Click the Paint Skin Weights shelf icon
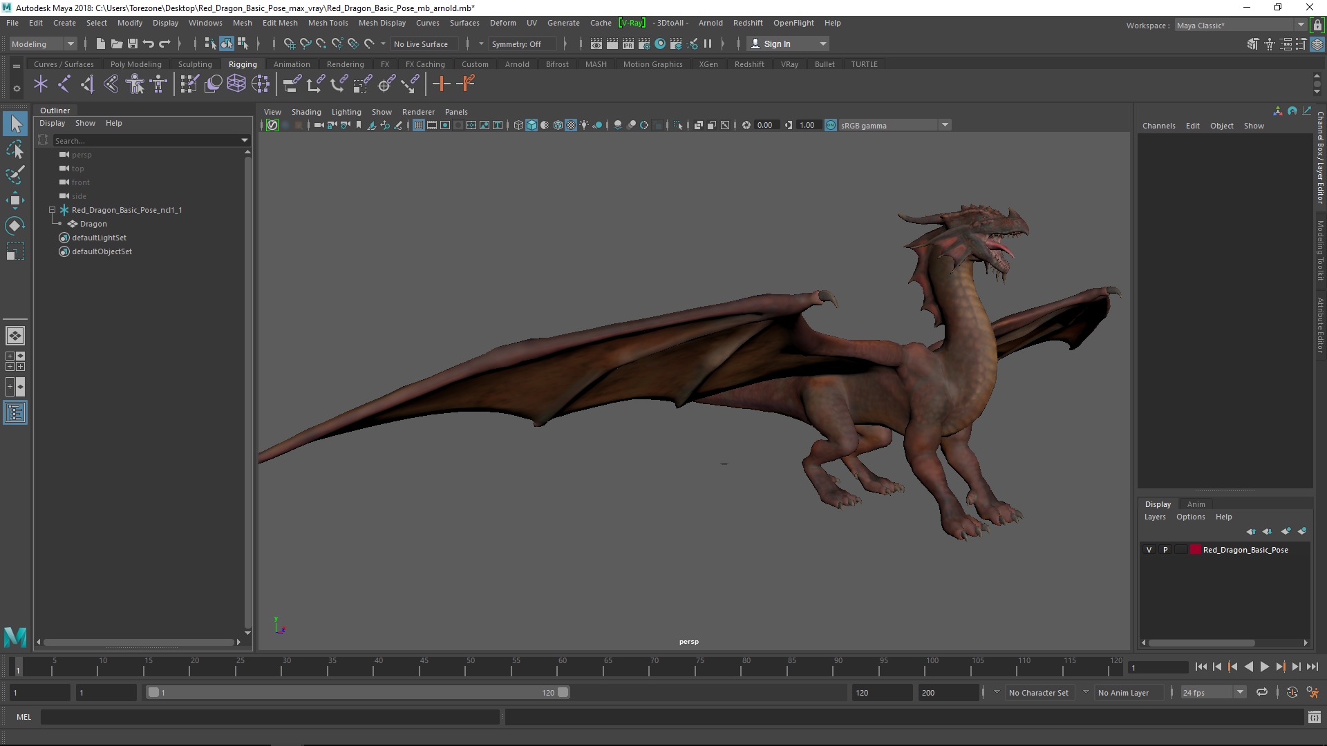1327x746 pixels. (x=189, y=84)
